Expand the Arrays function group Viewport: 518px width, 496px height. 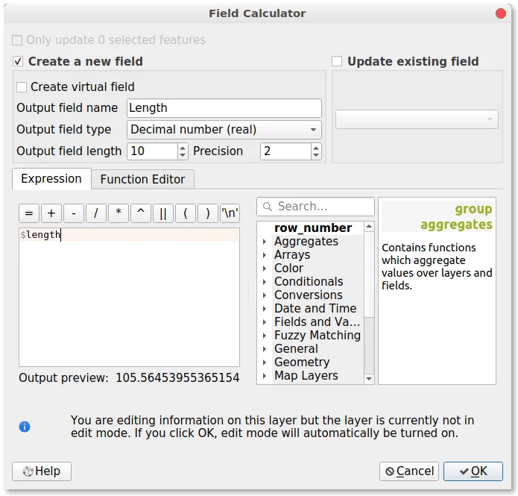[x=265, y=255]
